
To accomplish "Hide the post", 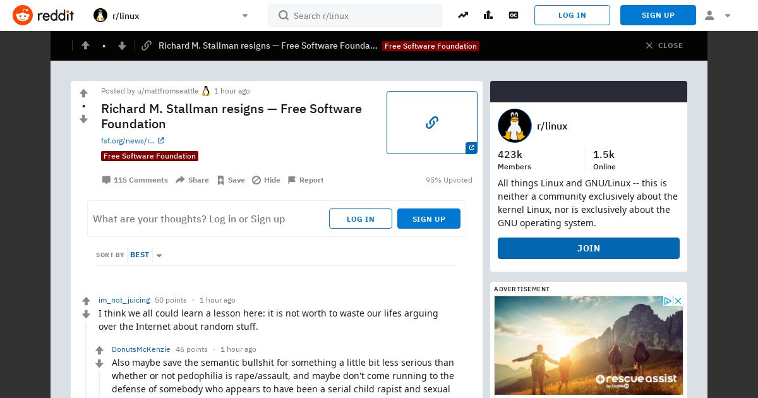I will pos(266,180).
